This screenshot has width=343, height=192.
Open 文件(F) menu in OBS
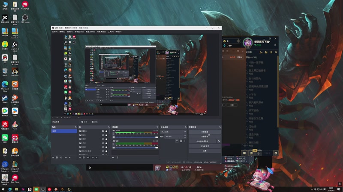tap(55, 32)
